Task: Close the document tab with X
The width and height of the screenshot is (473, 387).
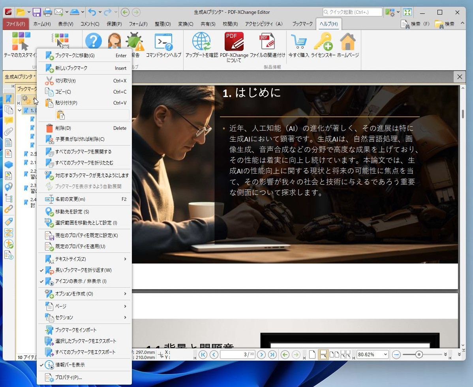Action: click(x=460, y=77)
